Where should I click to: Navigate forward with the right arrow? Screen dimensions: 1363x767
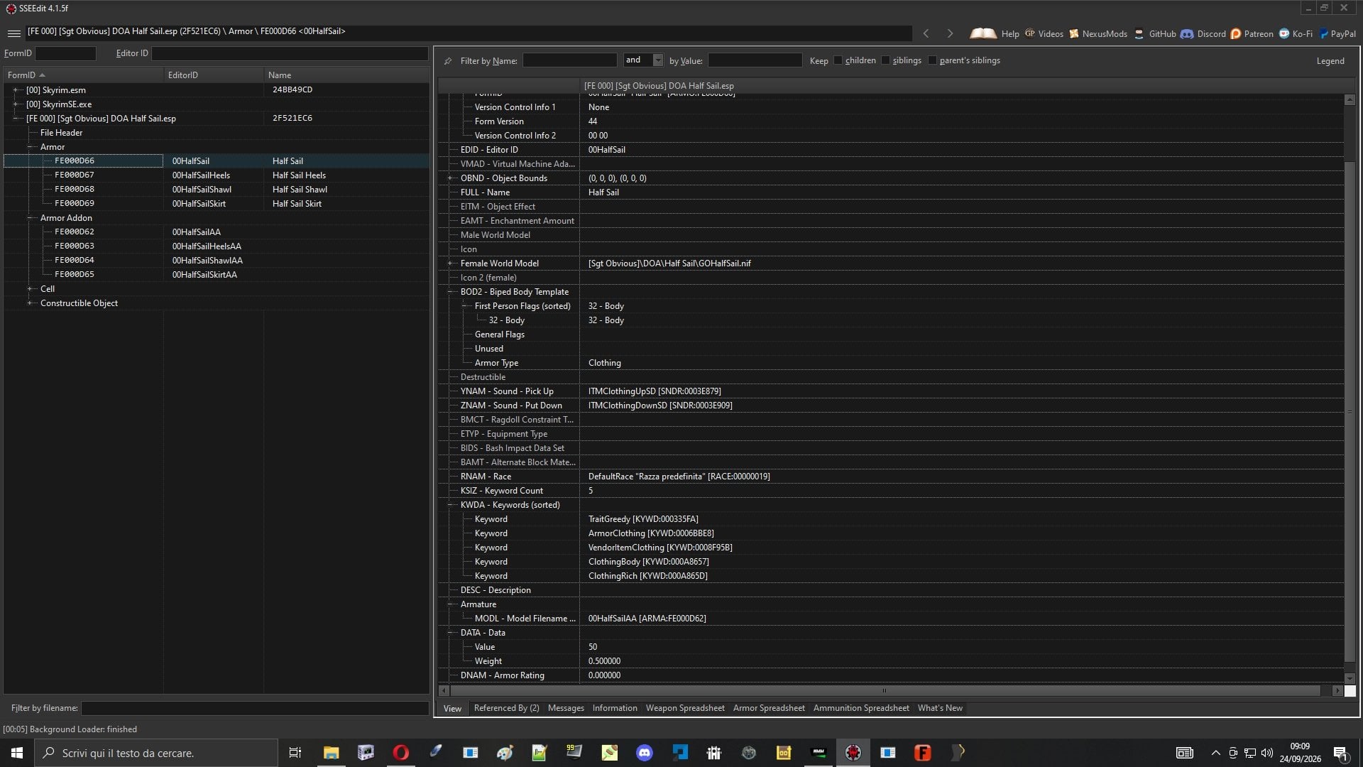(x=950, y=33)
